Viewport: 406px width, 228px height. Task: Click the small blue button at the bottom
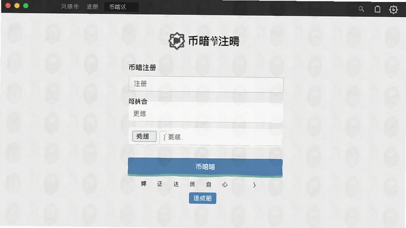[202, 198]
